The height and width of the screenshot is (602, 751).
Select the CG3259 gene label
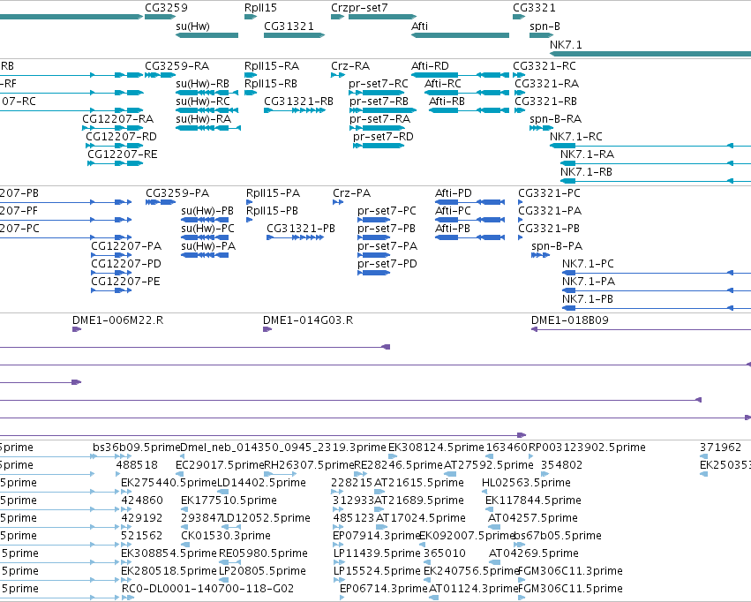[166, 8]
